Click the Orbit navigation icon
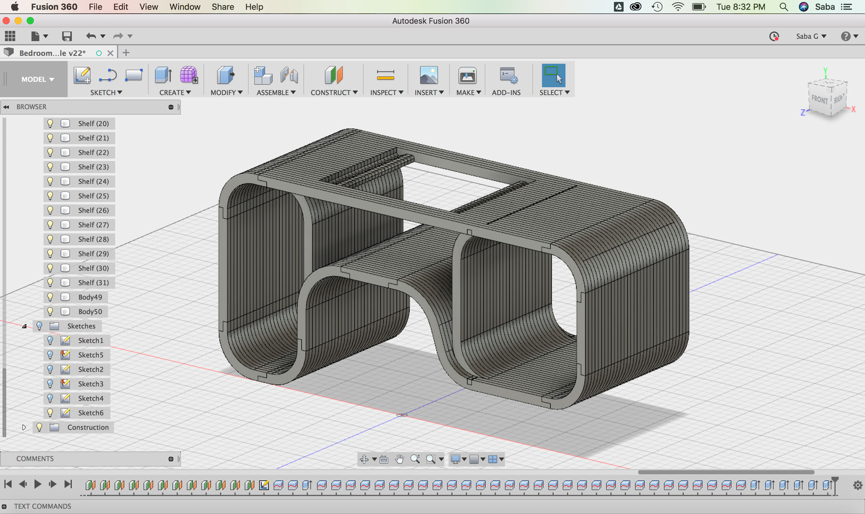The width and height of the screenshot is (865, 514). coord(364,459)
